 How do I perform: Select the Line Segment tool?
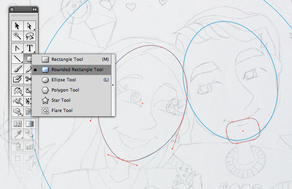[18, 58]
